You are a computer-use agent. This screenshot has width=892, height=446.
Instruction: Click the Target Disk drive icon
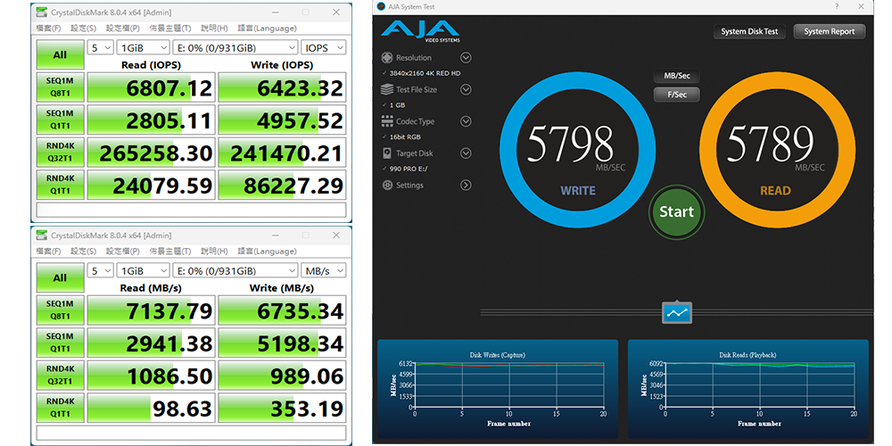pos(387,153)
